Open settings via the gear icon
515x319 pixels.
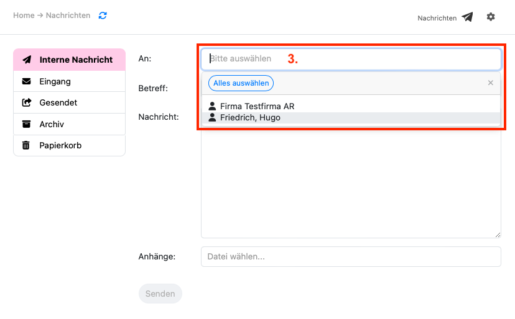(491, 17)
